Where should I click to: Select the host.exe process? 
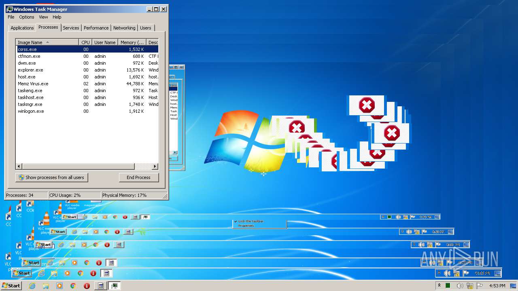tap(87, 77)
